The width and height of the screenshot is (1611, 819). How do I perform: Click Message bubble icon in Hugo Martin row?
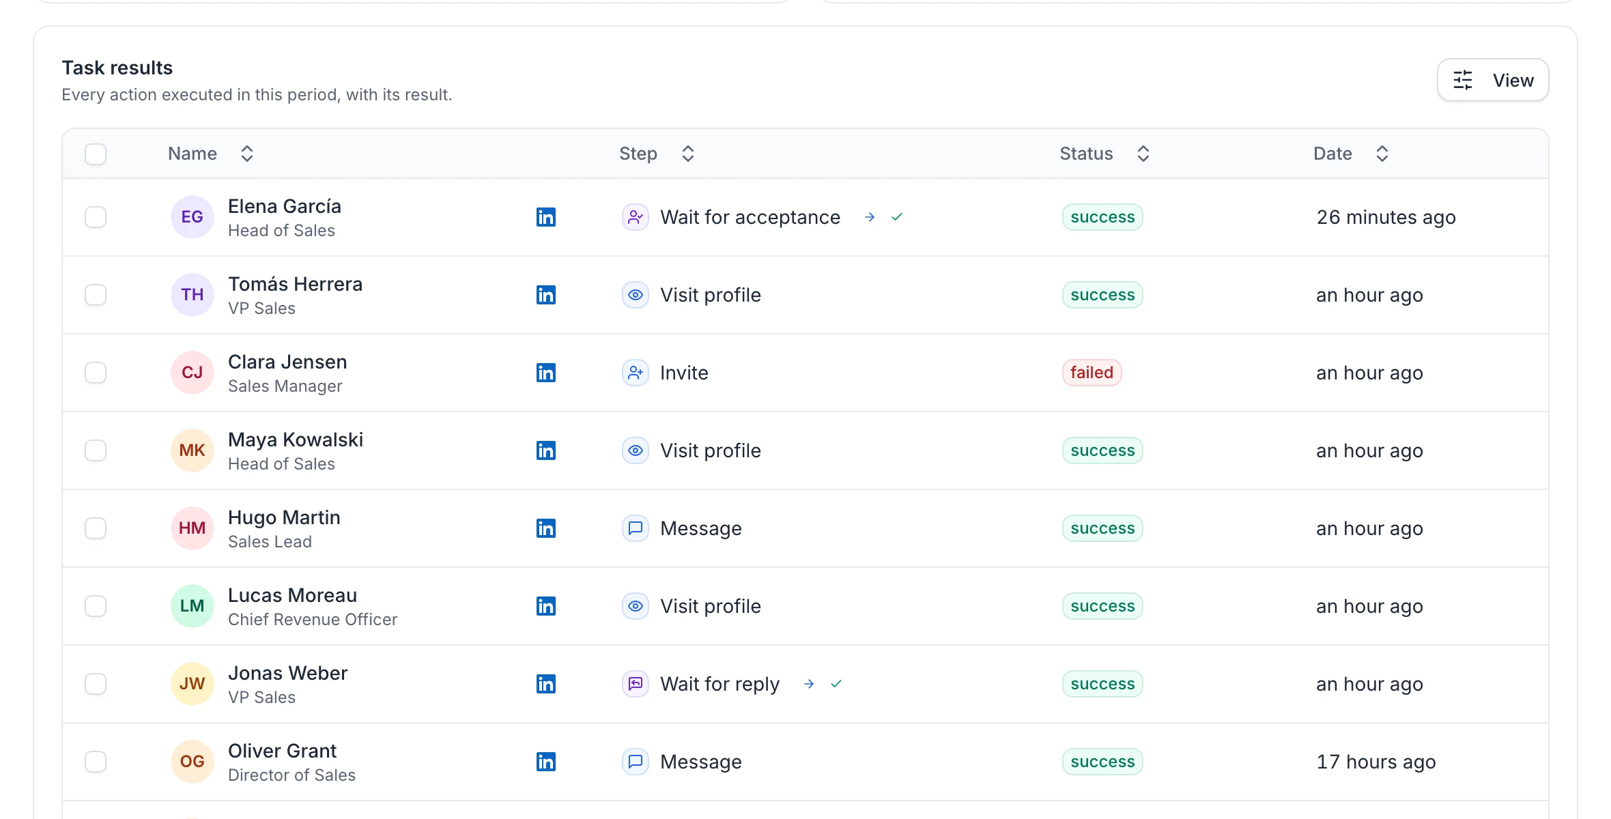pyautogui.click(x=636, y=528)
